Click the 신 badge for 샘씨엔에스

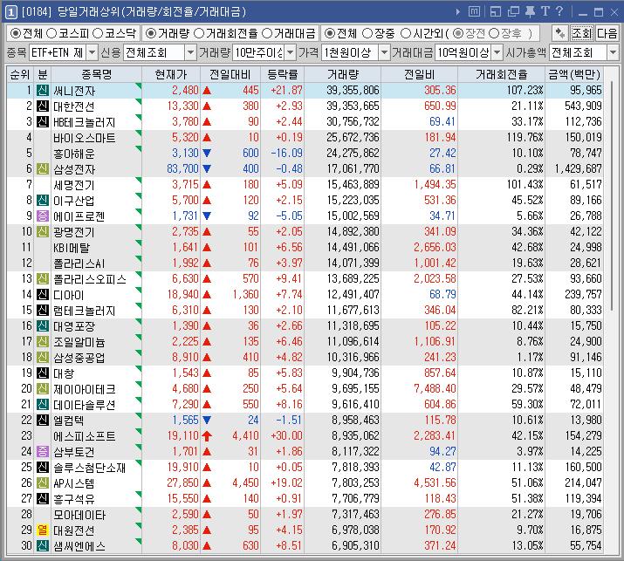click(43, 546)
